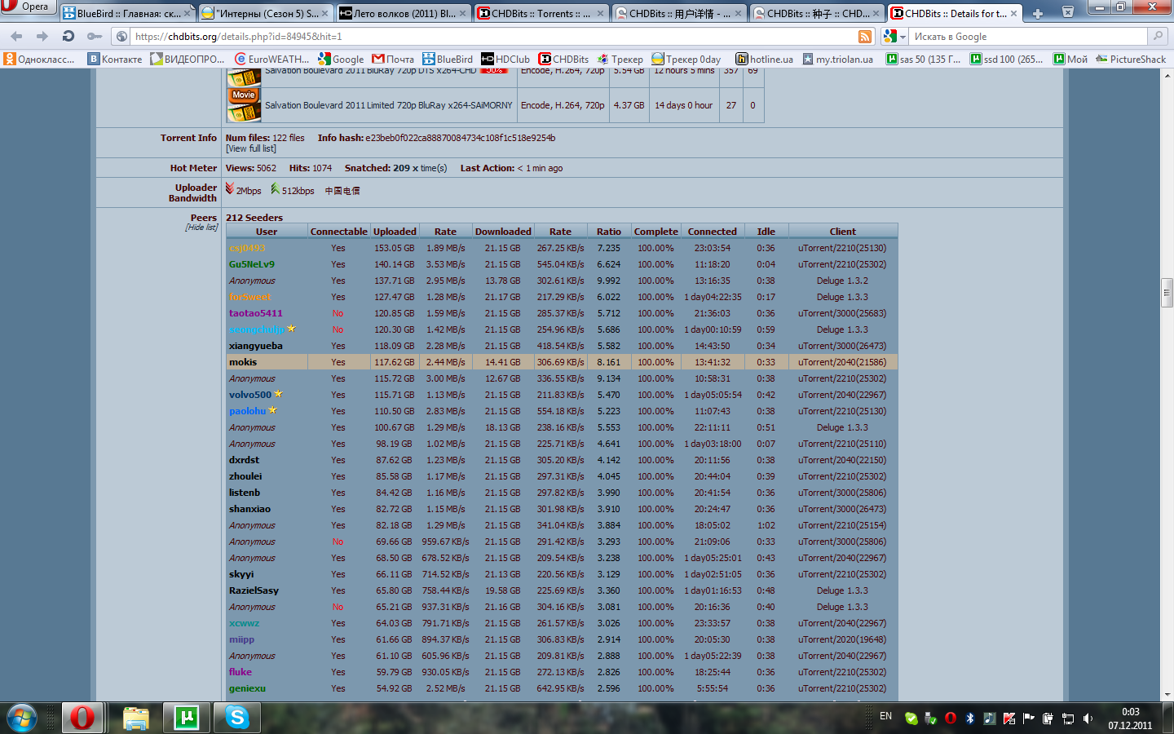Open user csj0493 profile
1174x734 pixels.
pos(247,248)
